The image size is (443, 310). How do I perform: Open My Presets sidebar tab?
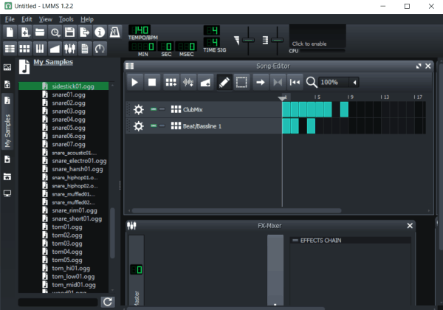point(7,159)
